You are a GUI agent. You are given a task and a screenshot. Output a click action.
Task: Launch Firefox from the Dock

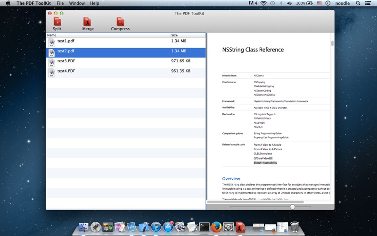click(216, 227)
